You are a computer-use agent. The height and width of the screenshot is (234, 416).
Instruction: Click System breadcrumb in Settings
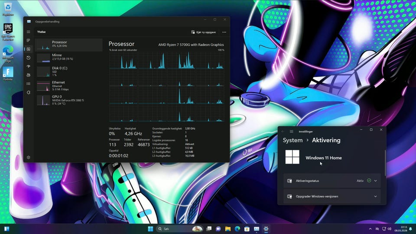pyautogui.click(x=292, y=140)
